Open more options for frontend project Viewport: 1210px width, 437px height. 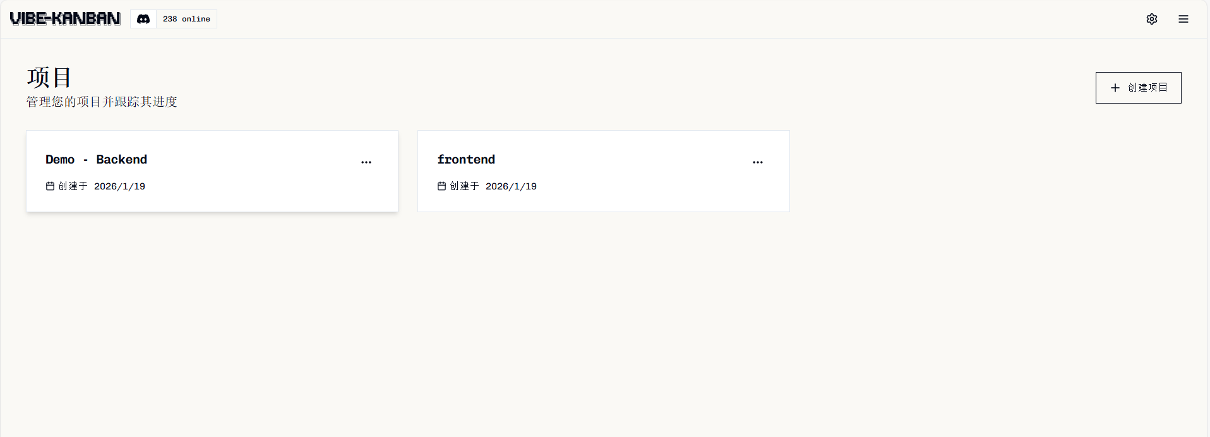tap(758, 162)
